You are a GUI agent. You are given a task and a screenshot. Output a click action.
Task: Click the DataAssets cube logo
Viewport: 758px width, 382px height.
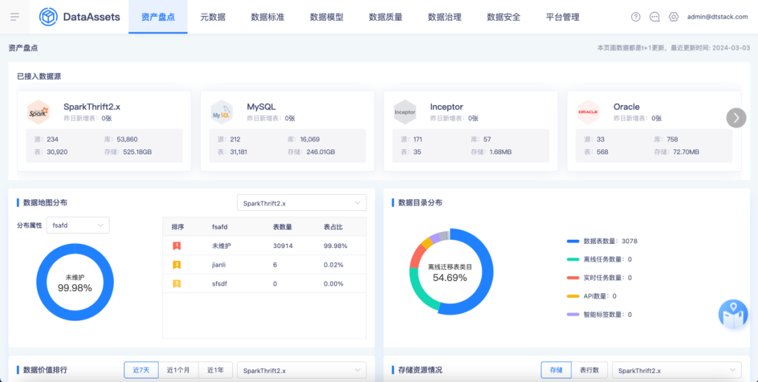pyautogui.click(x=48, y=17)
